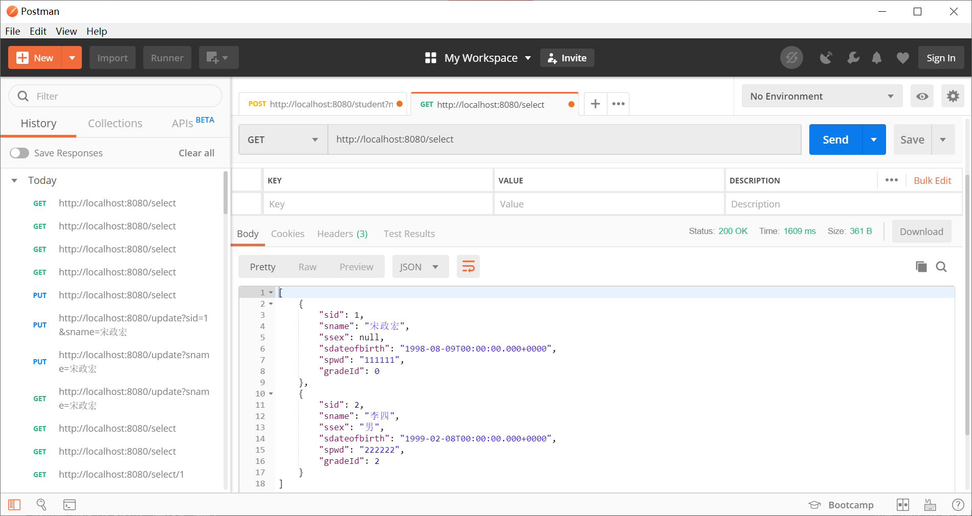Screen dimensions: 972x516
Task: Click the Import button
Action: coord(113,58)
